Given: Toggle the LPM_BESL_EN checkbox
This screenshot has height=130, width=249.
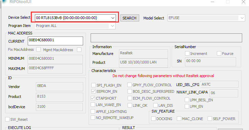Looking at the screenshot, I should tap(187, 100).
